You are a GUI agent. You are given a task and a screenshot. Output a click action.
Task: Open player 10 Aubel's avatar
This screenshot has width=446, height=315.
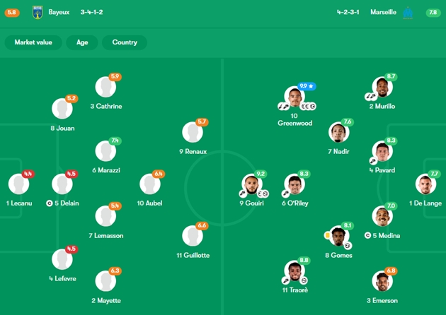coord(150,184)
